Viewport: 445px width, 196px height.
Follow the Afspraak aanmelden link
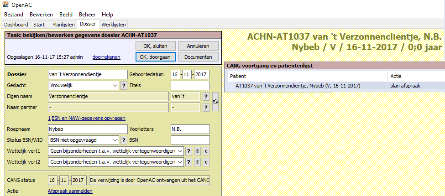tap(70, 191)
